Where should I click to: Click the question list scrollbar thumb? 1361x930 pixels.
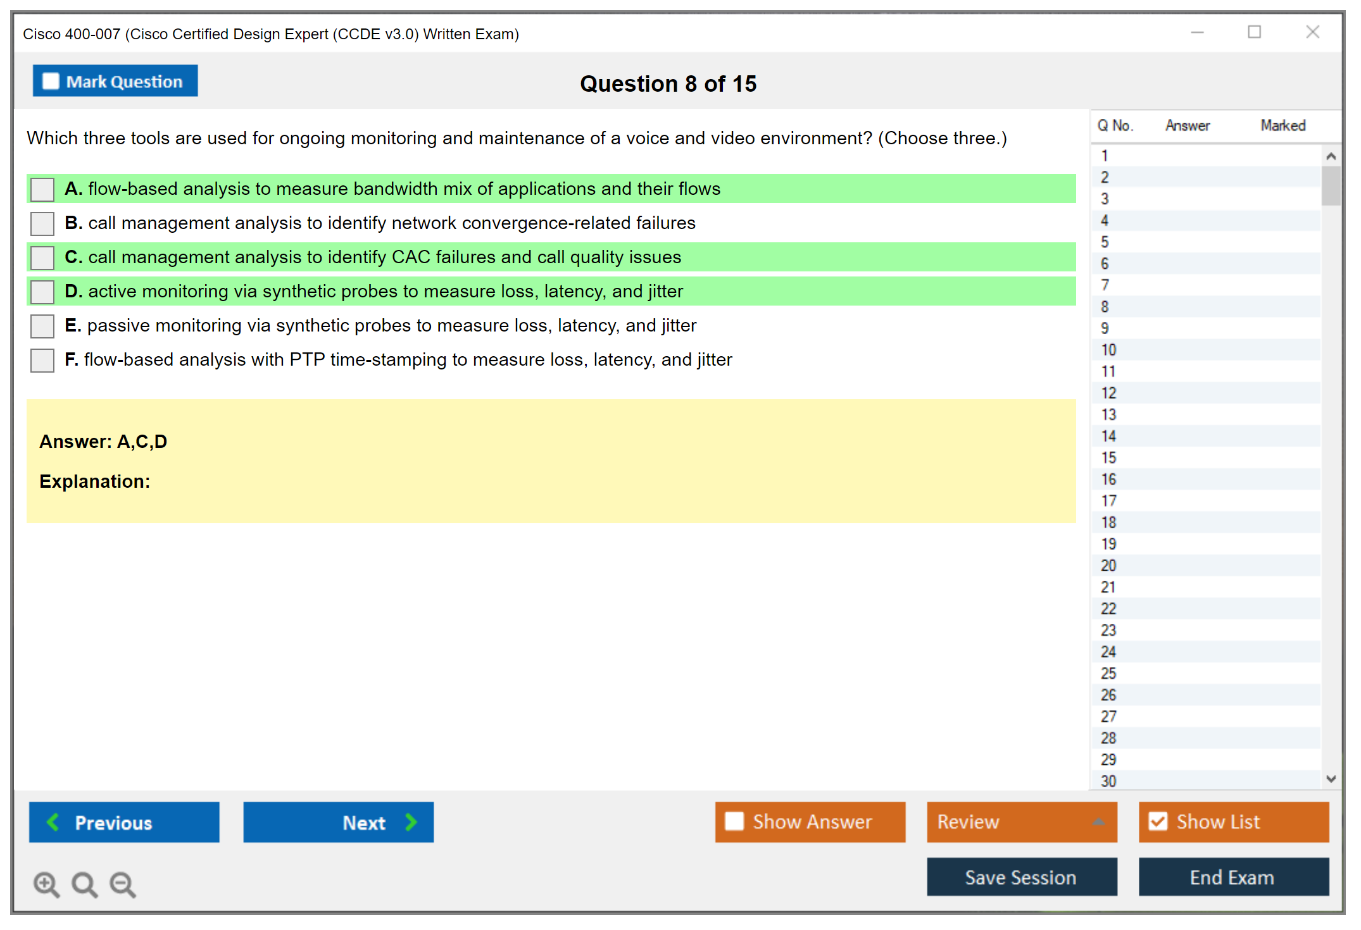pos(1331,185)
